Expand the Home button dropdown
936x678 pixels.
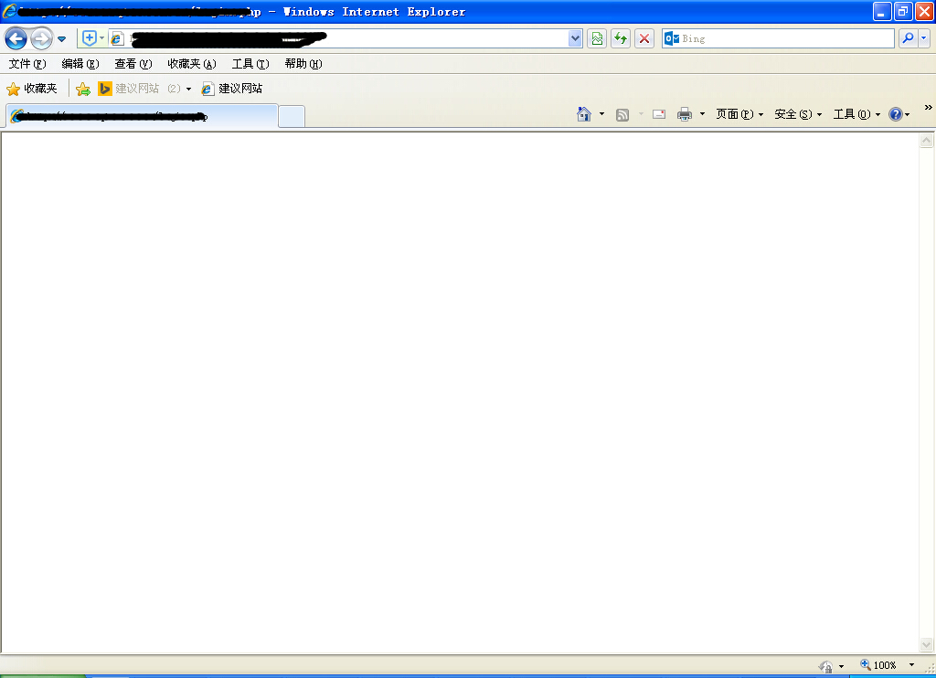(601, 114)
